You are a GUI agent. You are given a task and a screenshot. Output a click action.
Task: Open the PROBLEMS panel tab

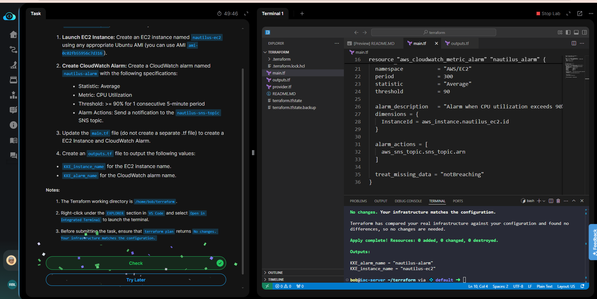[x=358, y=201]
